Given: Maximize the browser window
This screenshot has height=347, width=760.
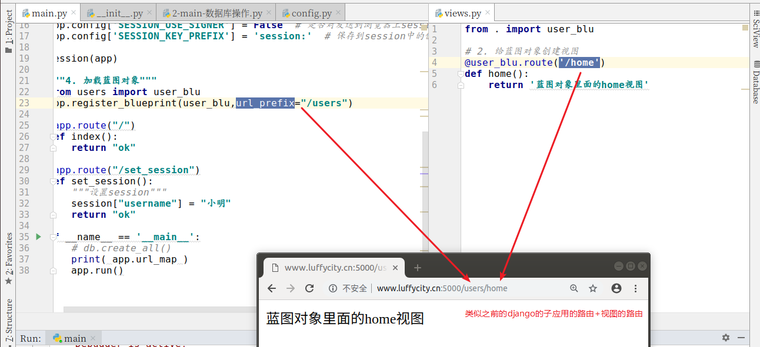Looking at the screenshot, I should [630, 266].
